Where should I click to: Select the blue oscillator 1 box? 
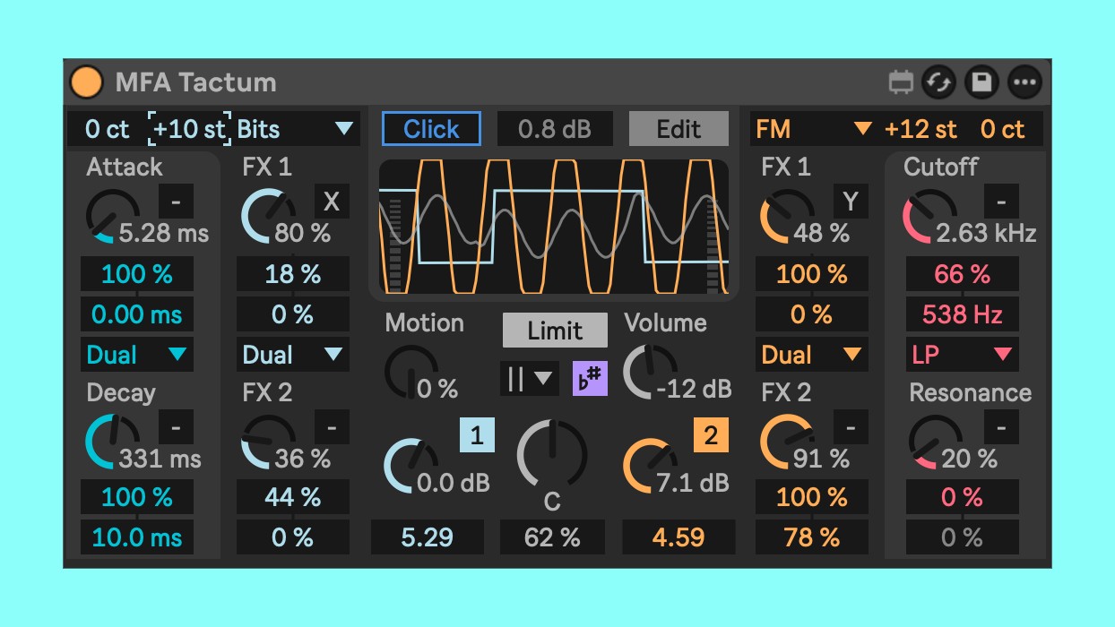477,435
